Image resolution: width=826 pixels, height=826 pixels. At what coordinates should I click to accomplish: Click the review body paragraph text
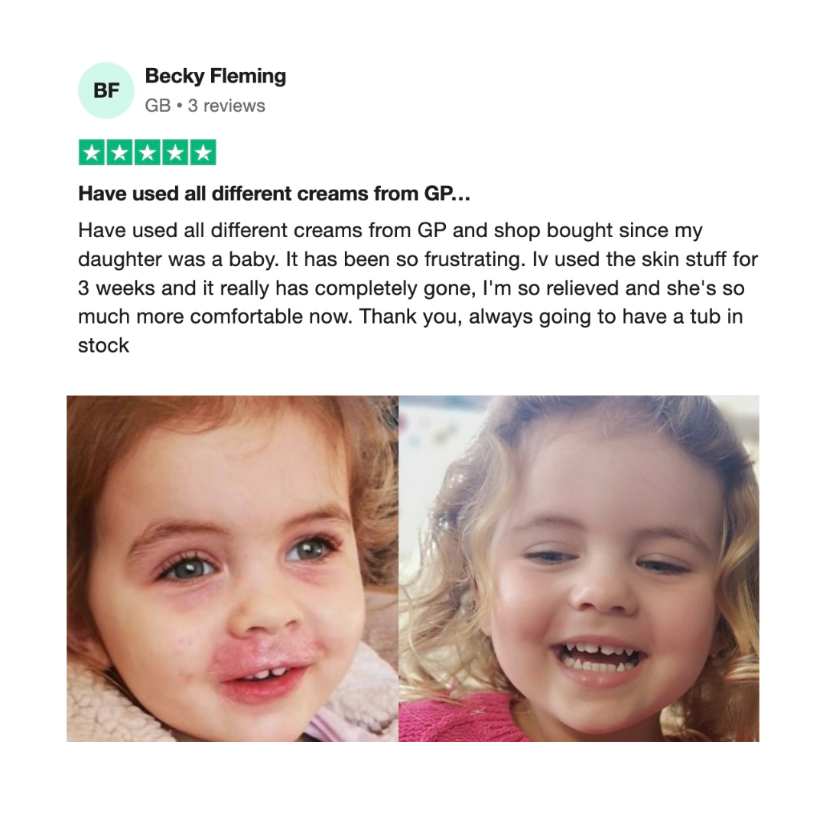[418, 288]
